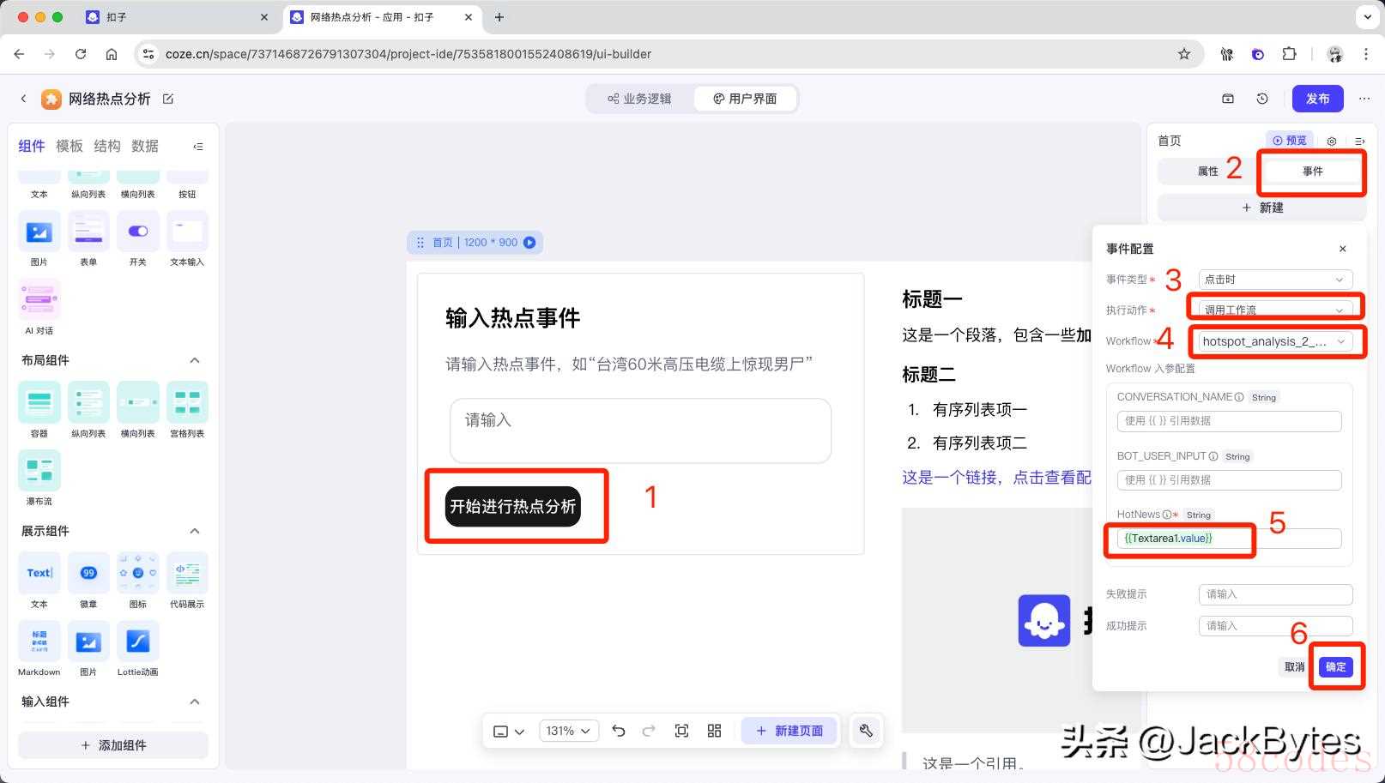Switch to the 业务逻辑 tab
Image resolution: width=1385 pixels, height=783 pixels.
pos(639,99)
